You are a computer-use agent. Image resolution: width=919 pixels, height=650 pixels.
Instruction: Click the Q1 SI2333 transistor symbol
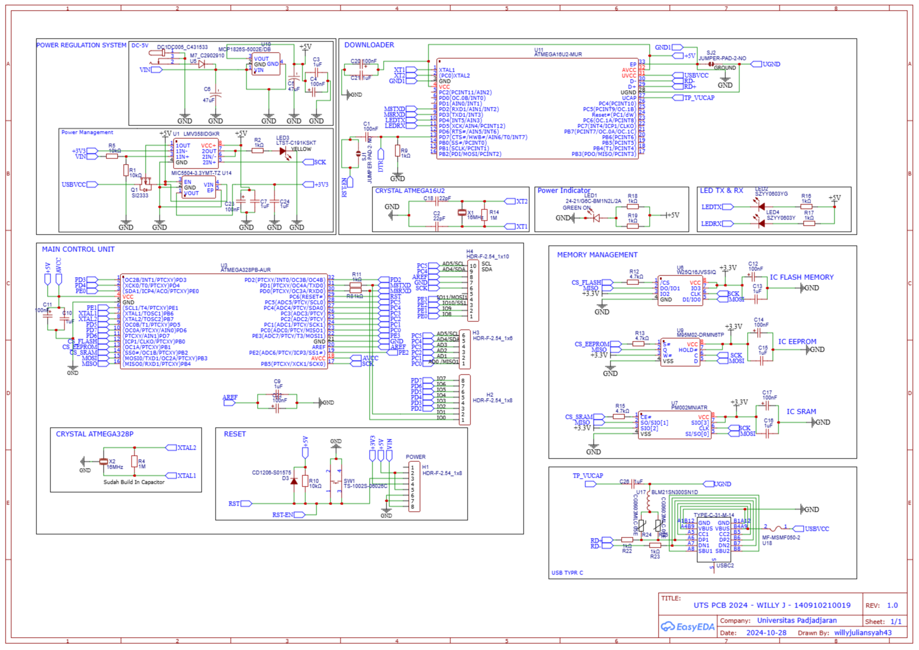tap(146, 185)
